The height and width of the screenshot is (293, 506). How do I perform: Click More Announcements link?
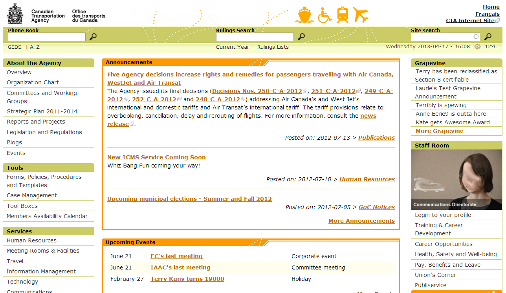361,221
